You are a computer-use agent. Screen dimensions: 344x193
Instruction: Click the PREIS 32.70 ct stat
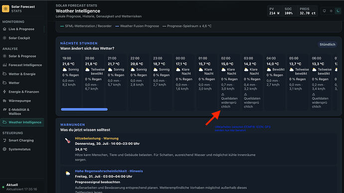click(x=308, y=11)
